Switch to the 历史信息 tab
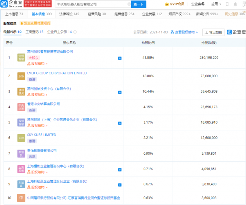Viewport: 246px width, 205px height. [x=235, y=14]
